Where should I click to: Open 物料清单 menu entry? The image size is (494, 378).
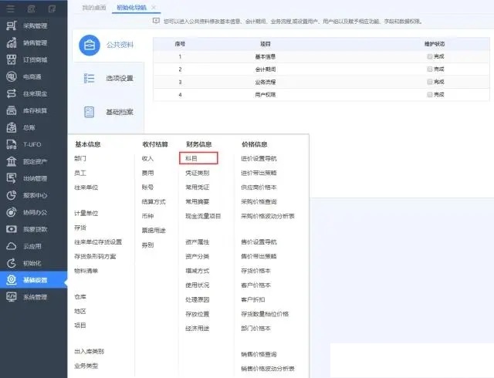click(x=86, y=271)
